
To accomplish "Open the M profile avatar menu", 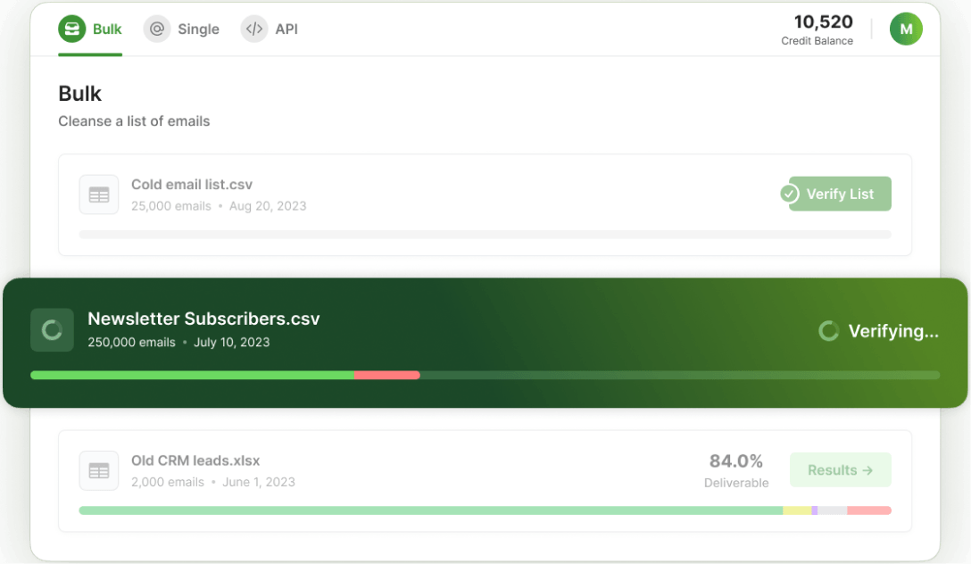I will tap(906, 29).
